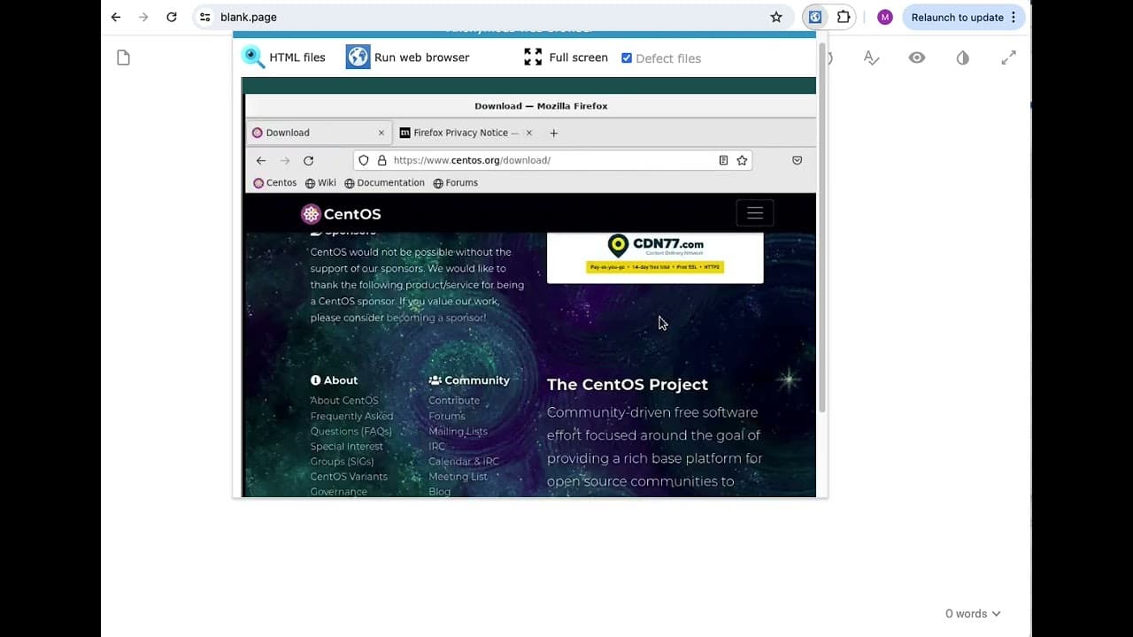The width and height of the screenshot is (1133, 637).
Task: Click the Chrome address bar showing blank.page
Action: tap(491, 17)
